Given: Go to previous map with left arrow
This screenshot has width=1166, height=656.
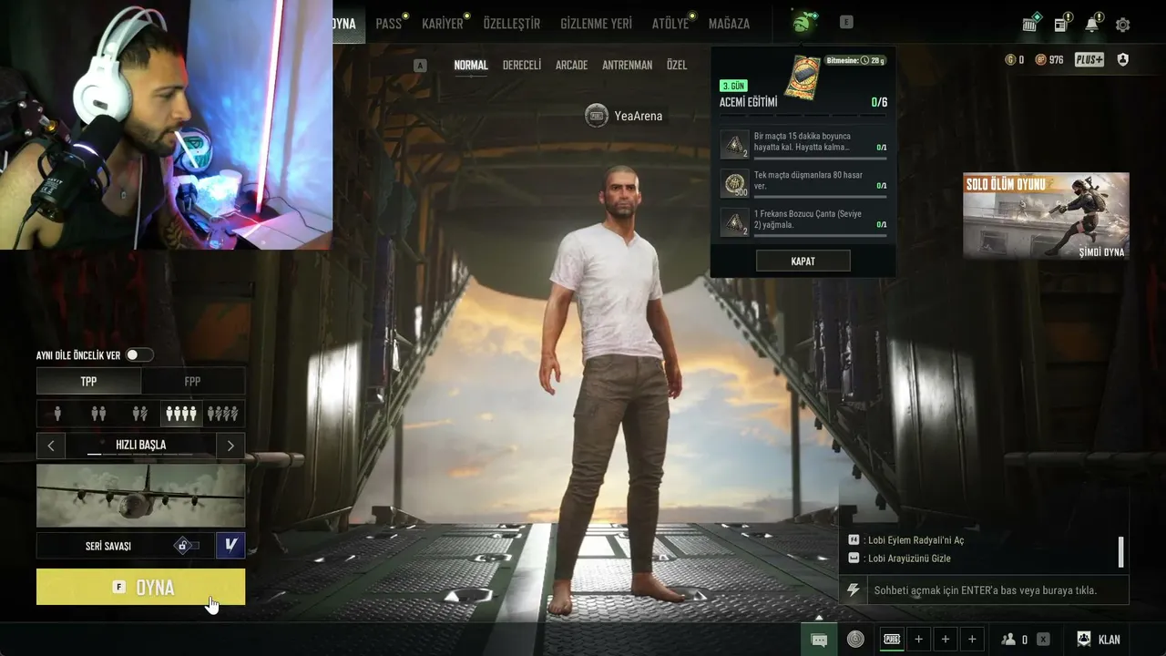Looking at the screenshot, I should 51,446.
